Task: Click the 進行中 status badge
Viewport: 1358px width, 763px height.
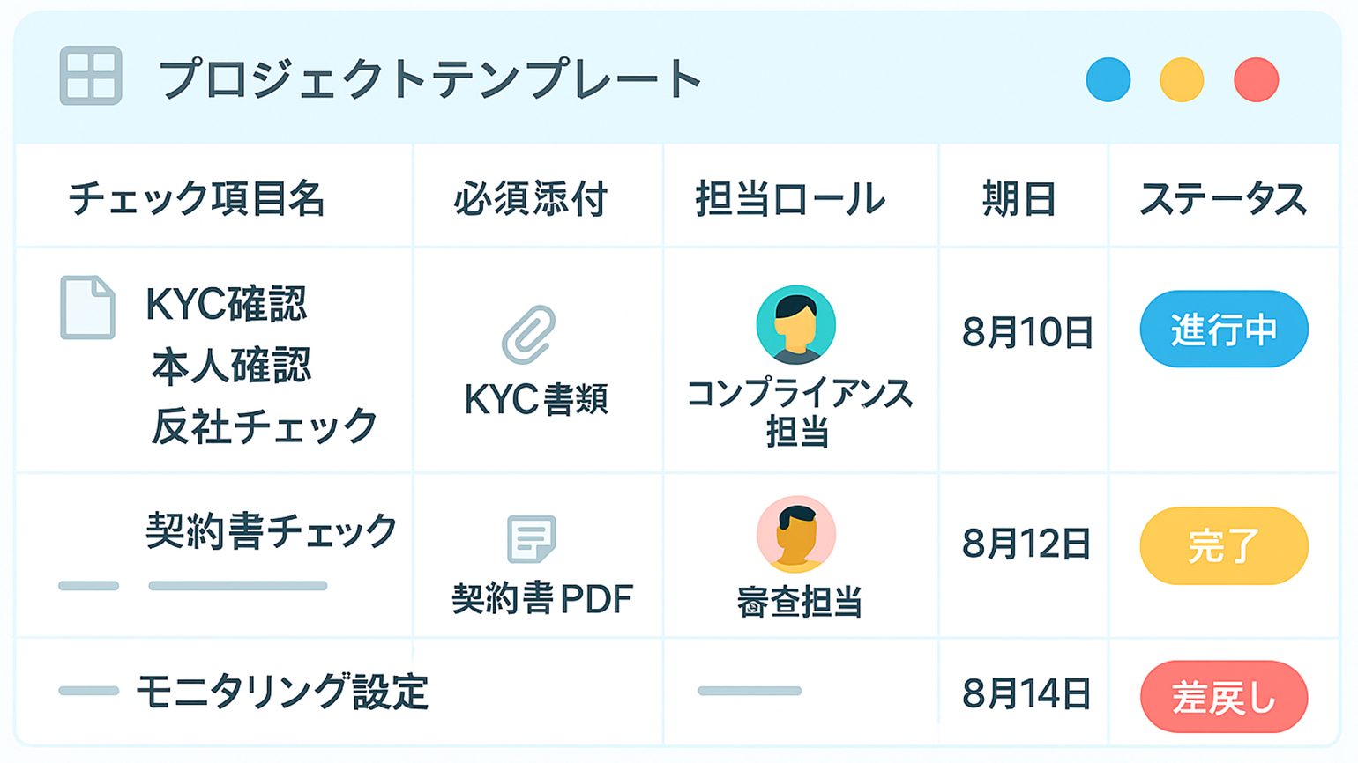Action: [1223, 330]
